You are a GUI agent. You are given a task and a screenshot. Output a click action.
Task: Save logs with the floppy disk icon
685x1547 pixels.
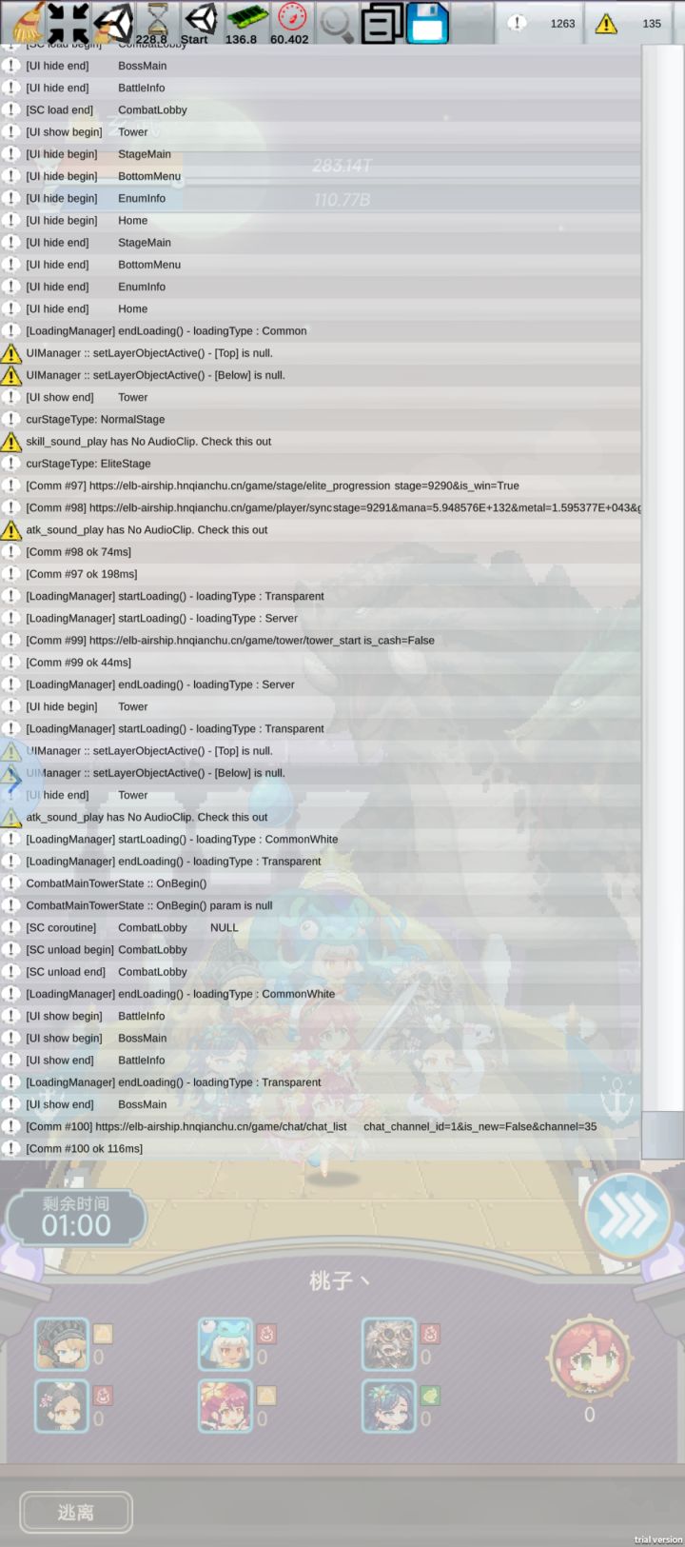click(427, 22)
